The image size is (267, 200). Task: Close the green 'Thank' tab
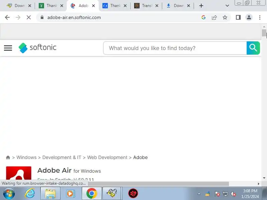(x=62, y=6)
